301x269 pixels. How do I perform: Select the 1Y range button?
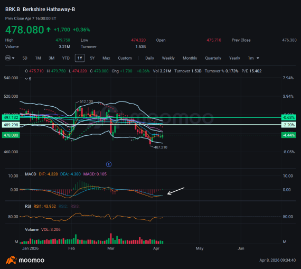pos(80,58)
